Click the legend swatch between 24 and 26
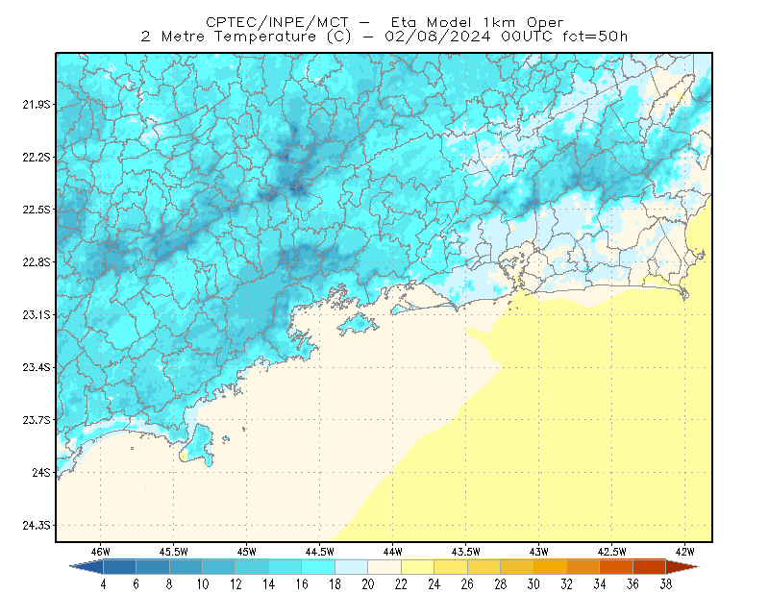The image size is (769, 594). pyautogui.click(x=451, y=567)
